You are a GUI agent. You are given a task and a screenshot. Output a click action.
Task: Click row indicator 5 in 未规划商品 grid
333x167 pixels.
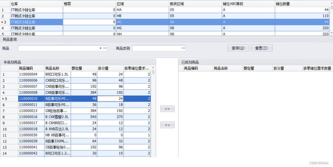(9, 99)
